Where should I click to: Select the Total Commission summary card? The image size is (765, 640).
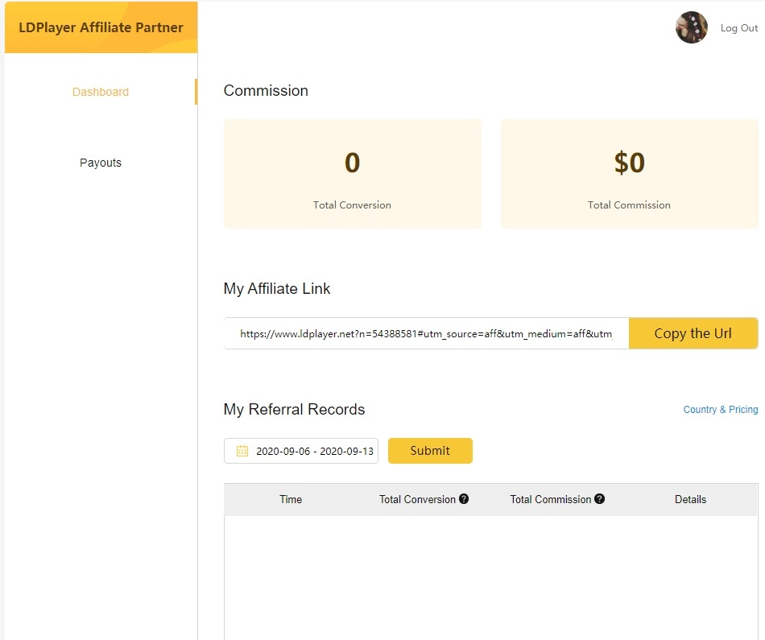(x=629, y=173)
